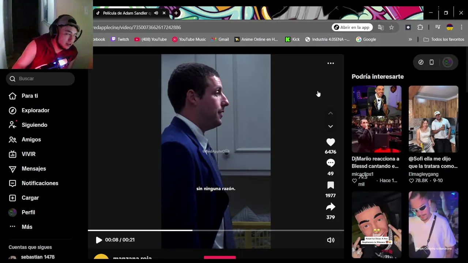Open the Cargar upload page
The width and height of the screenshot is (468, 263).
pyautogui.click(x=30, y=198)
